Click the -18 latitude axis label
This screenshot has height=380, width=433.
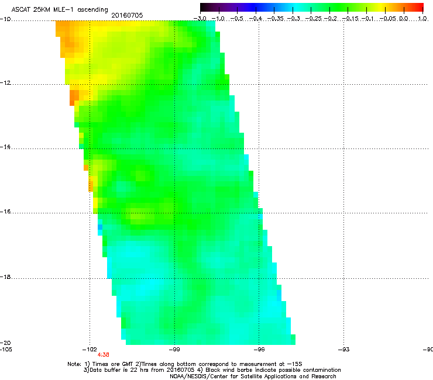coord(5,277)
